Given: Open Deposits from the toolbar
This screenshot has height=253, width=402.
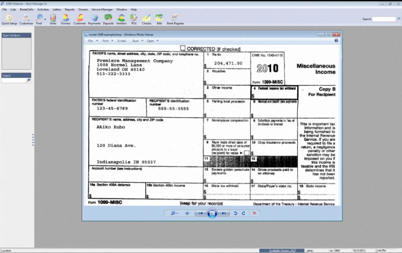Looking at the screenshot, I should pyautogui.click(x=108, y=20).
